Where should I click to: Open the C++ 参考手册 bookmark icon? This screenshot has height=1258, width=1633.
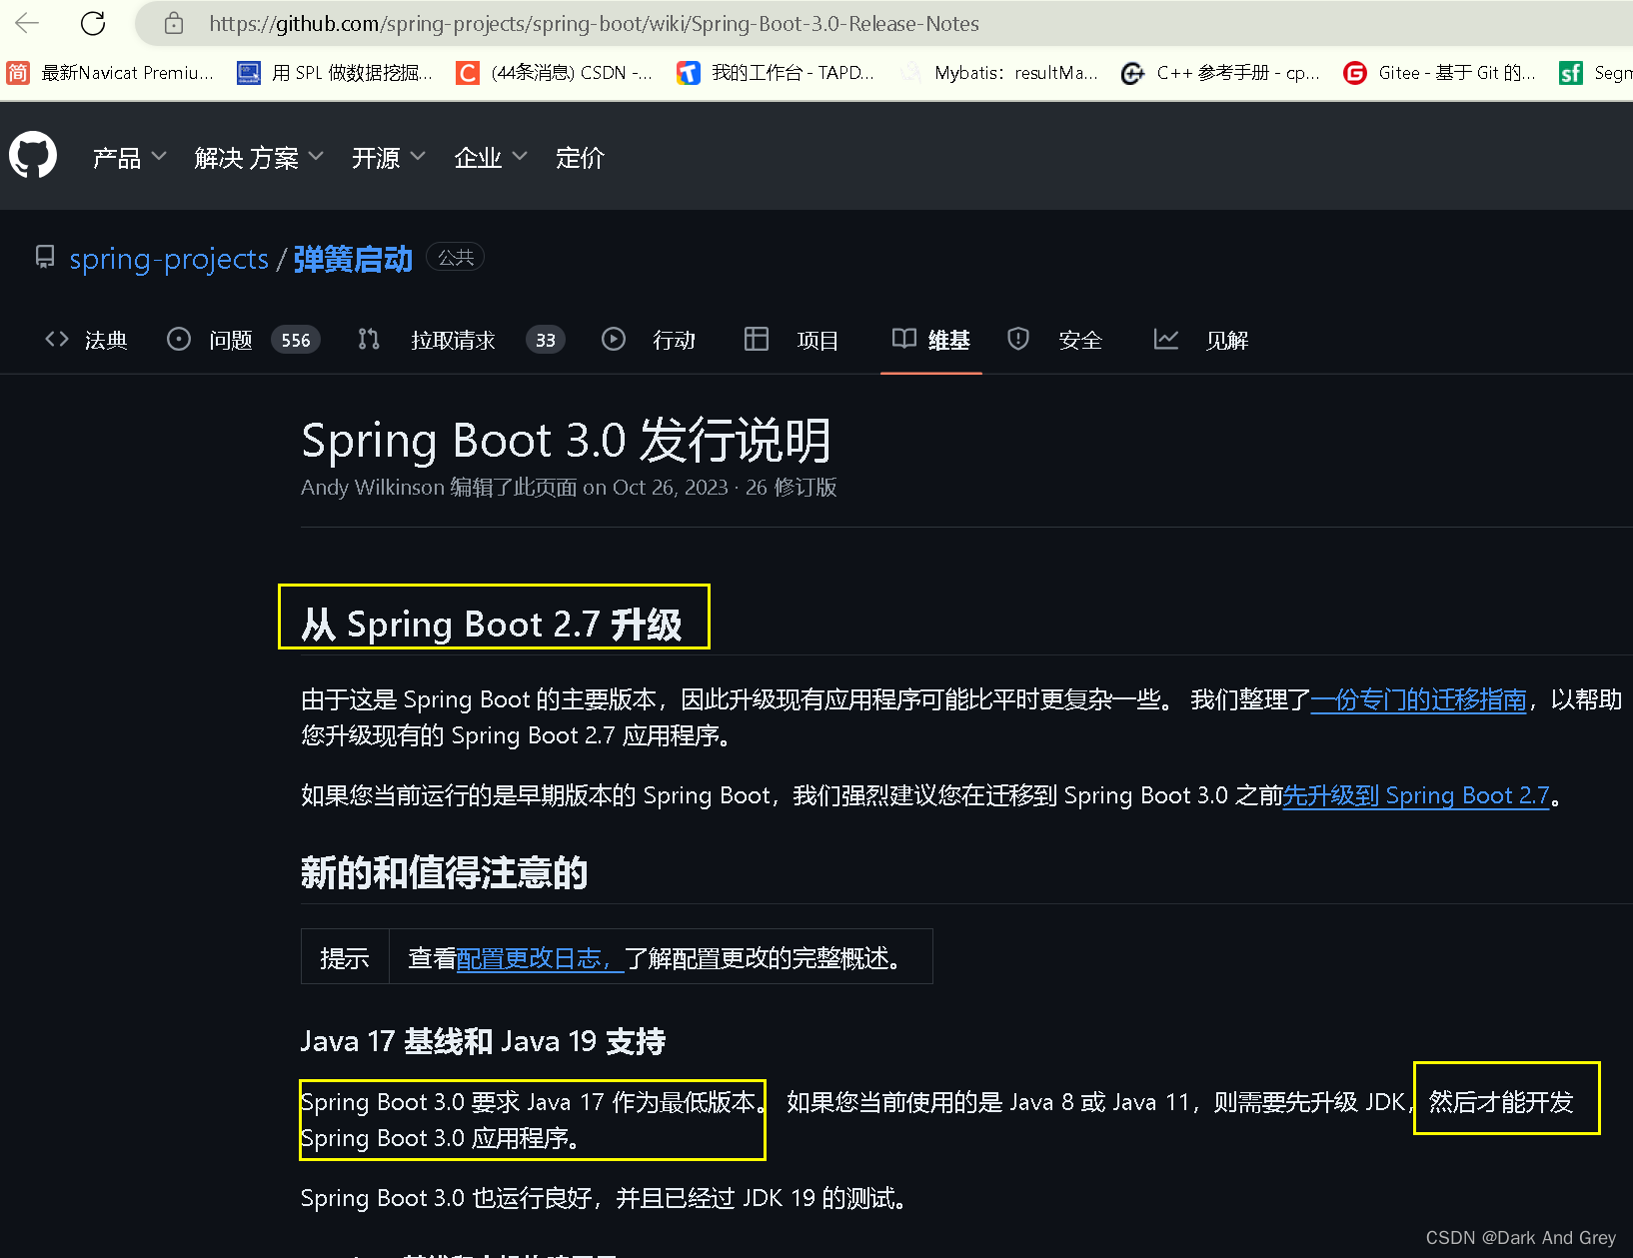pos(1132,72)
